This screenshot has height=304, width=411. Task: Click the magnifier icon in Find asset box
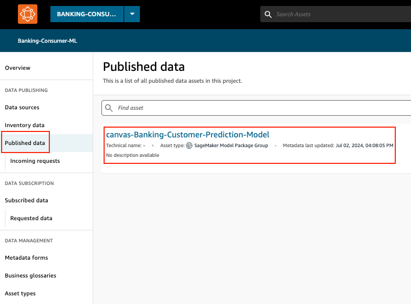(109, 108)
